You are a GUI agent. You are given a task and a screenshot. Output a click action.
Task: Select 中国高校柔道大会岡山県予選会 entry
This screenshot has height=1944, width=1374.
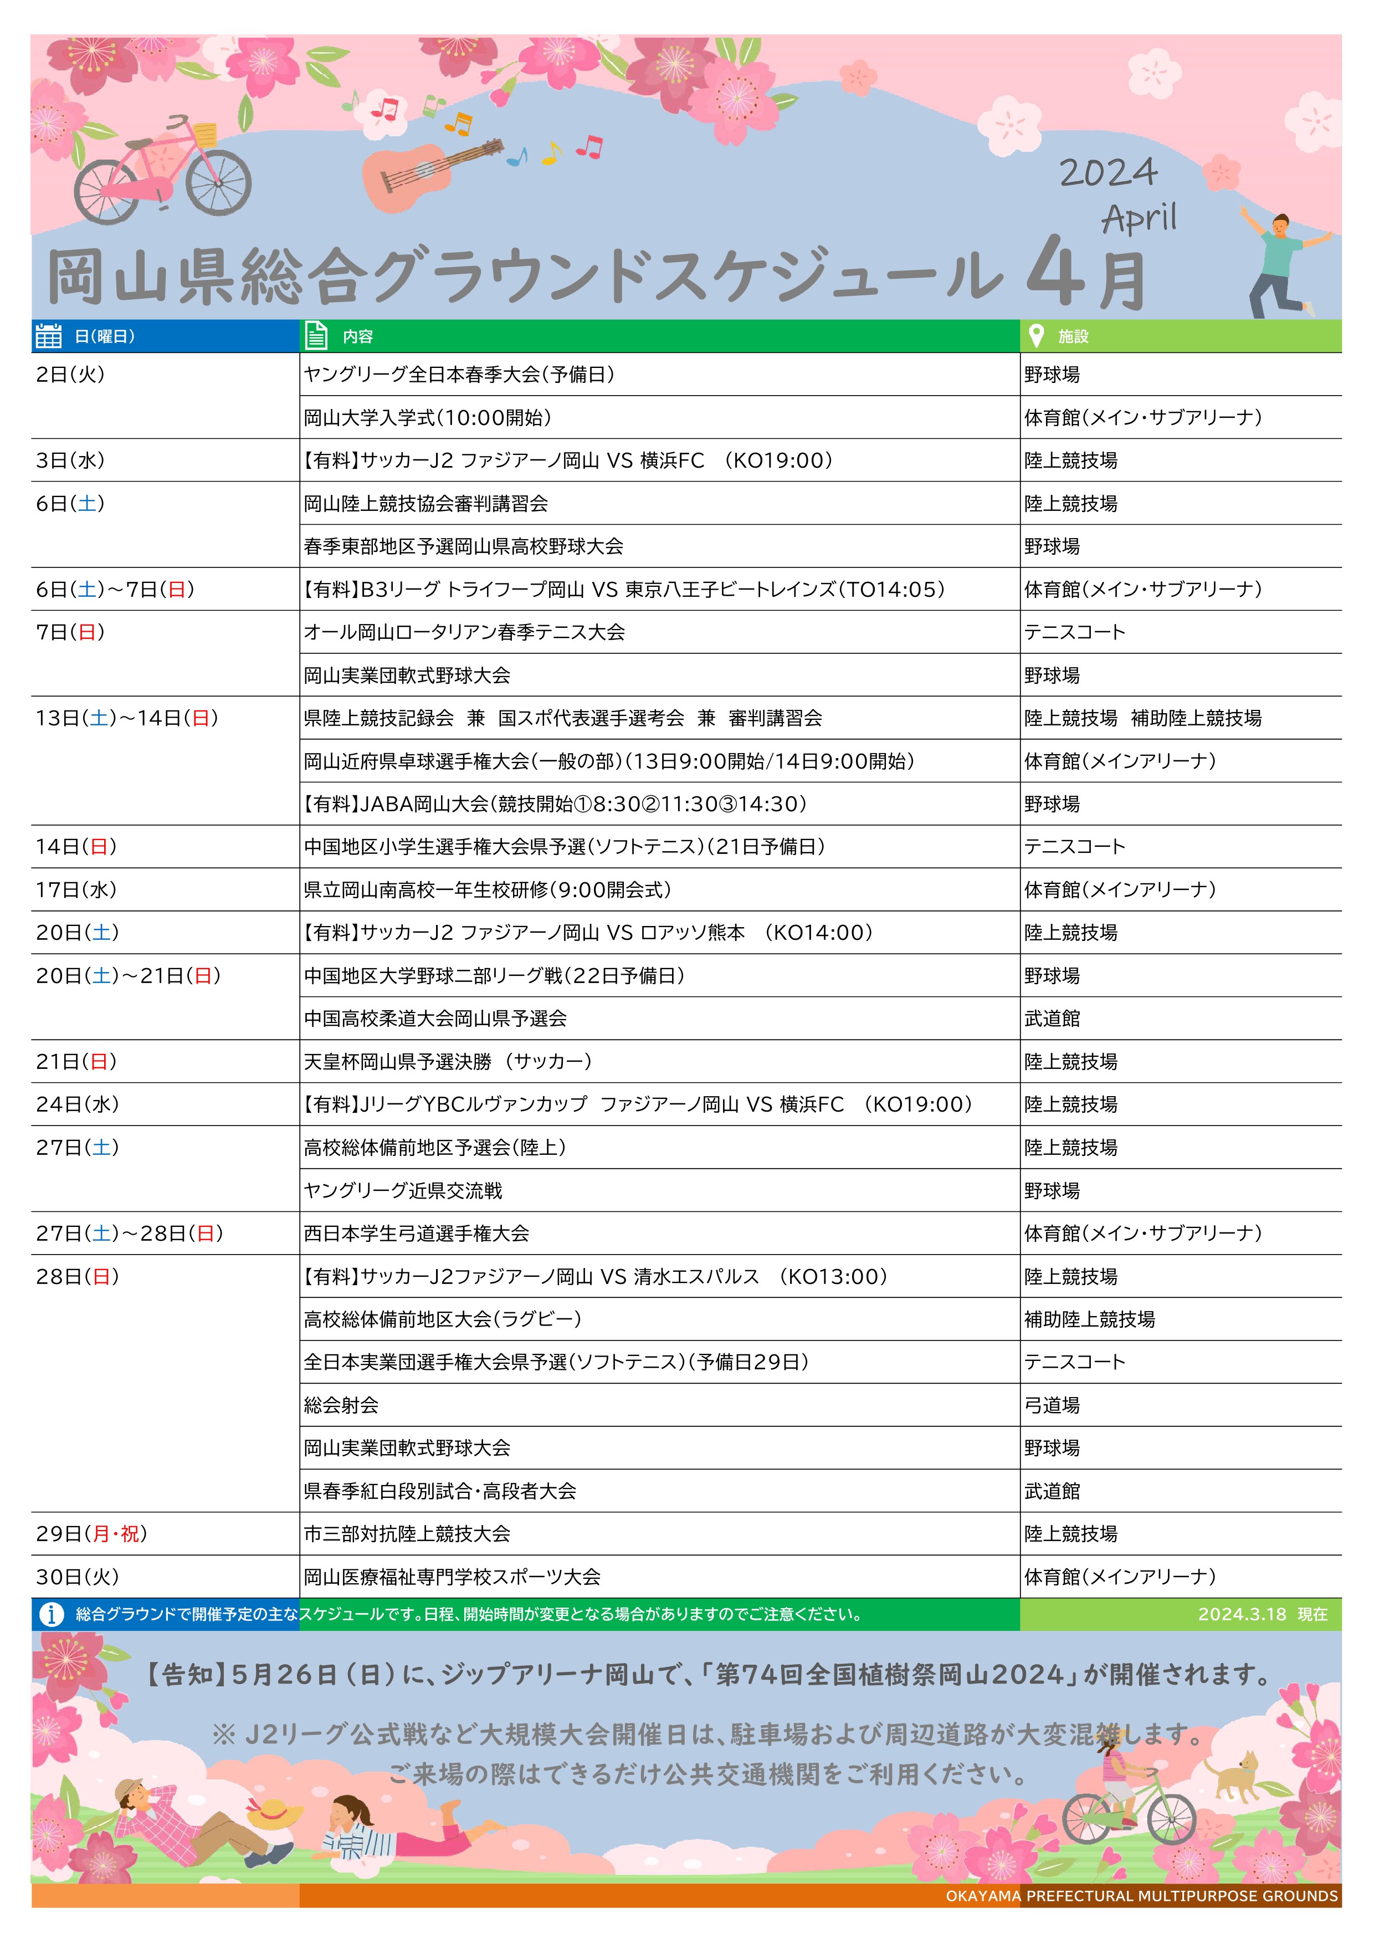point(436,1019)
